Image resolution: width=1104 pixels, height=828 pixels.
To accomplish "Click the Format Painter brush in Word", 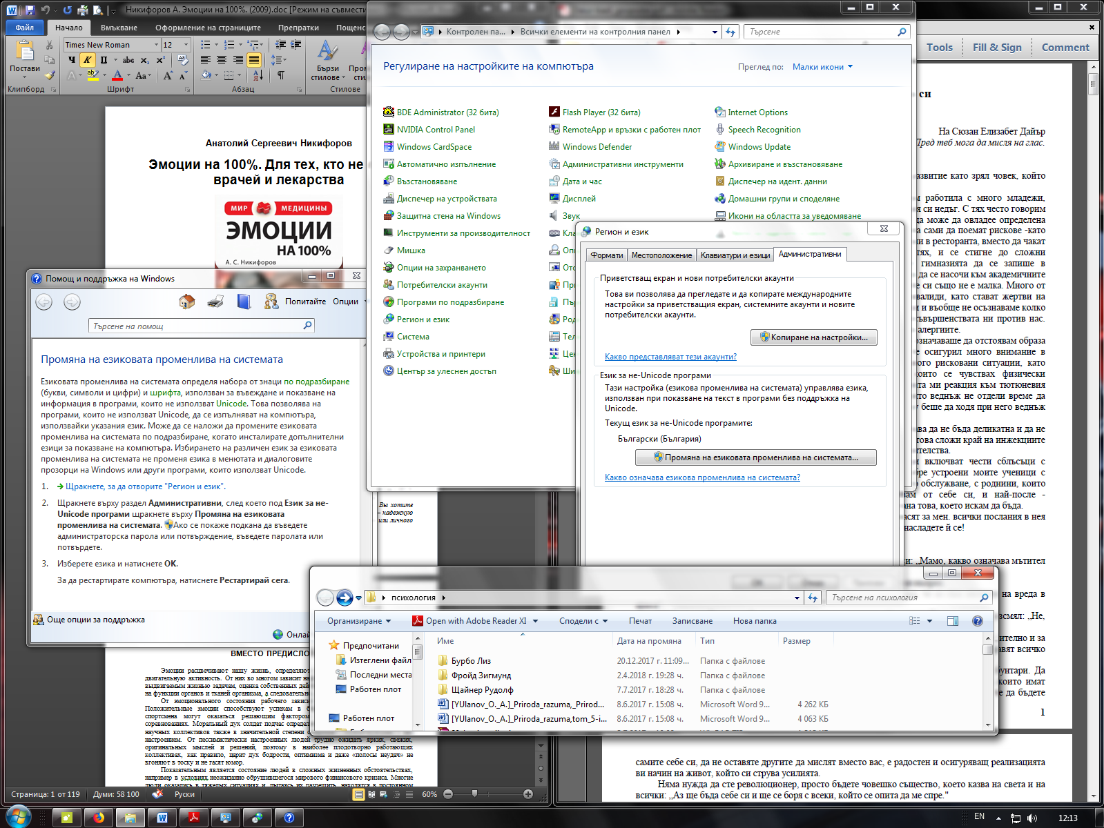I will coord(50,76).
